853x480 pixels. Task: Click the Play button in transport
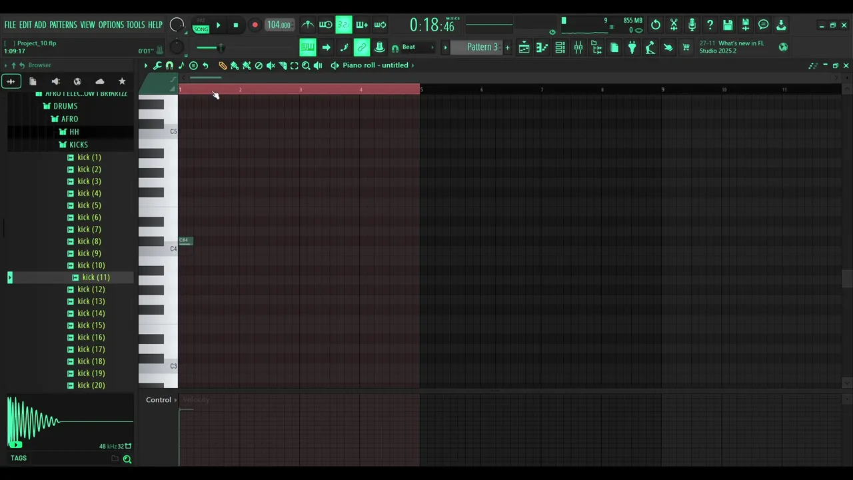pos(218,25)
